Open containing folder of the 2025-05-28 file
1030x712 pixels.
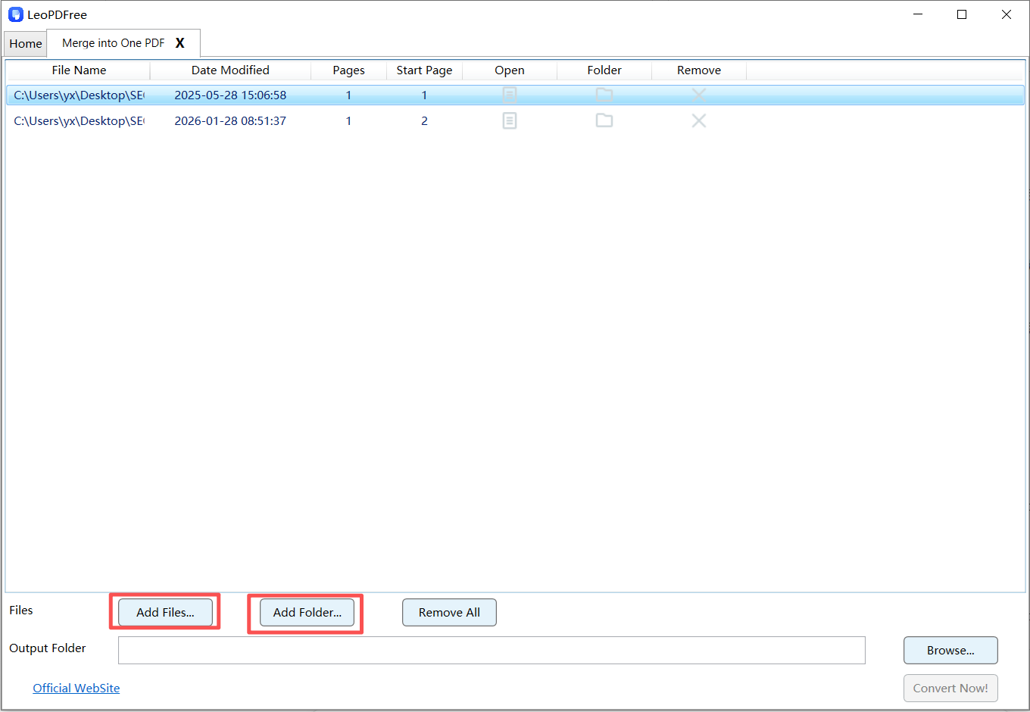[x=604, y=95]
